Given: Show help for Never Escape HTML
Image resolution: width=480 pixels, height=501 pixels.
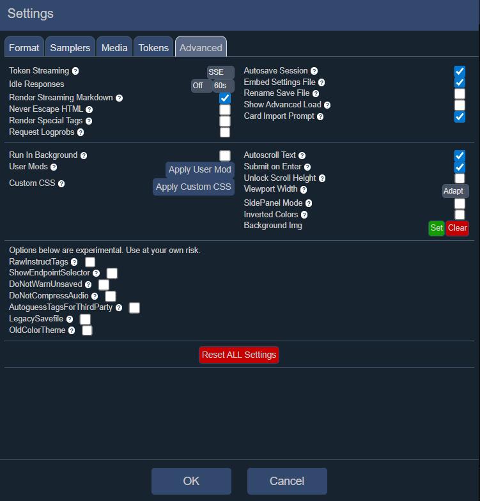Looking at the screenshot, I should click(89, 110).
